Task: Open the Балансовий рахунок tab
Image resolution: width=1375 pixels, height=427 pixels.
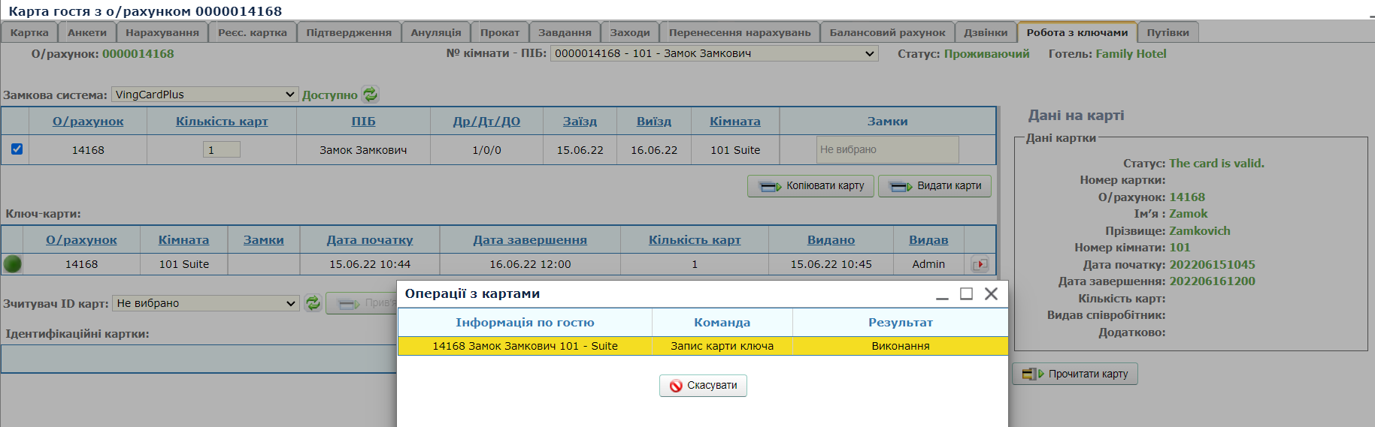Action: click(x=887, y=32)
